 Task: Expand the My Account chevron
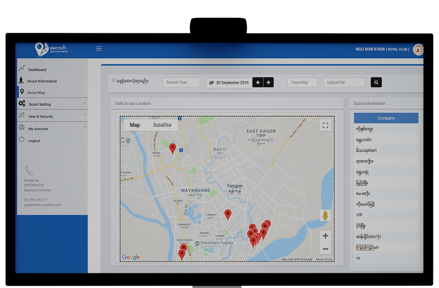point(85,127)
